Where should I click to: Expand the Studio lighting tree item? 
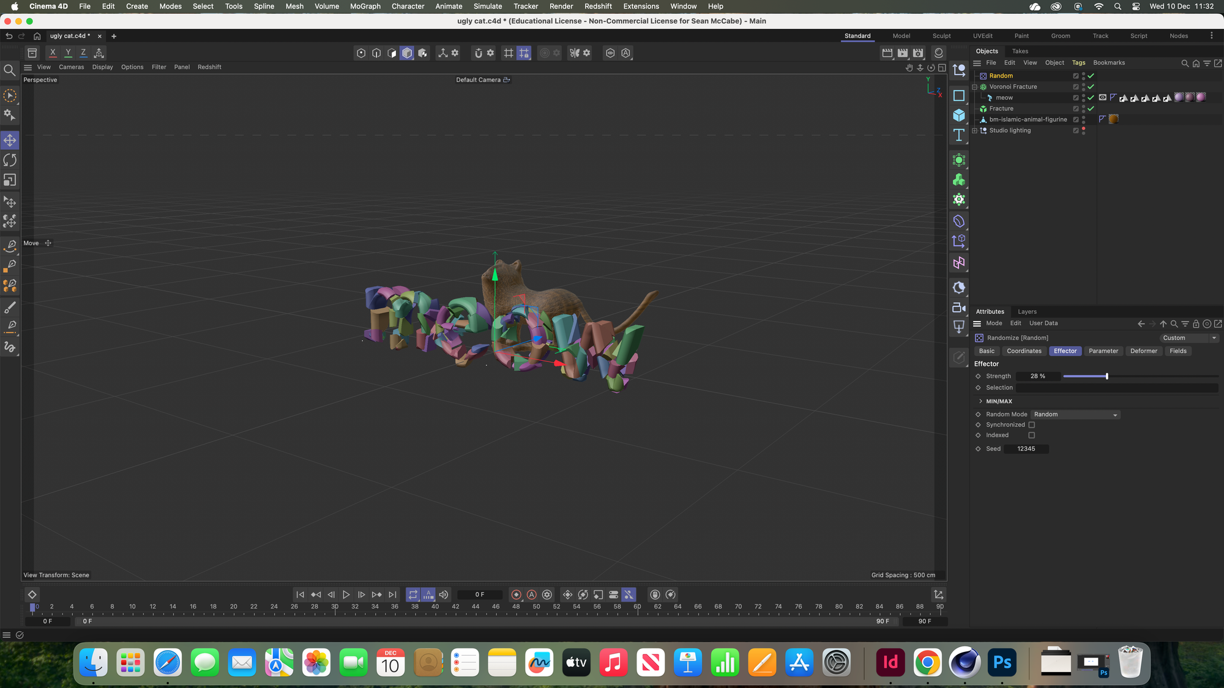pos(975,131)
